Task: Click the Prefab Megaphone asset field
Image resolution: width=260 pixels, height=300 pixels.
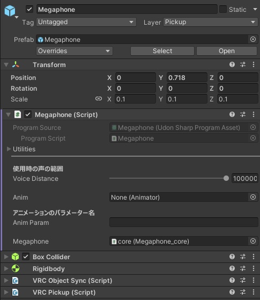Action: (142, 40)
